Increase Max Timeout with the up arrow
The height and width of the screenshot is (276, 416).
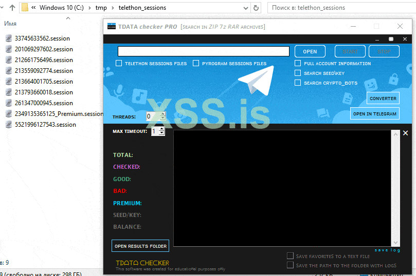[162, 129]
